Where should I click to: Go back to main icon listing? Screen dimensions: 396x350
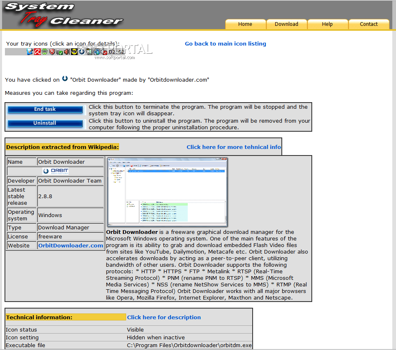click(225, 43)
